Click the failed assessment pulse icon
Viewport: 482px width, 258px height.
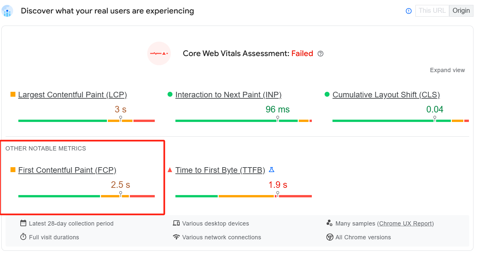(x=159, y=53)
